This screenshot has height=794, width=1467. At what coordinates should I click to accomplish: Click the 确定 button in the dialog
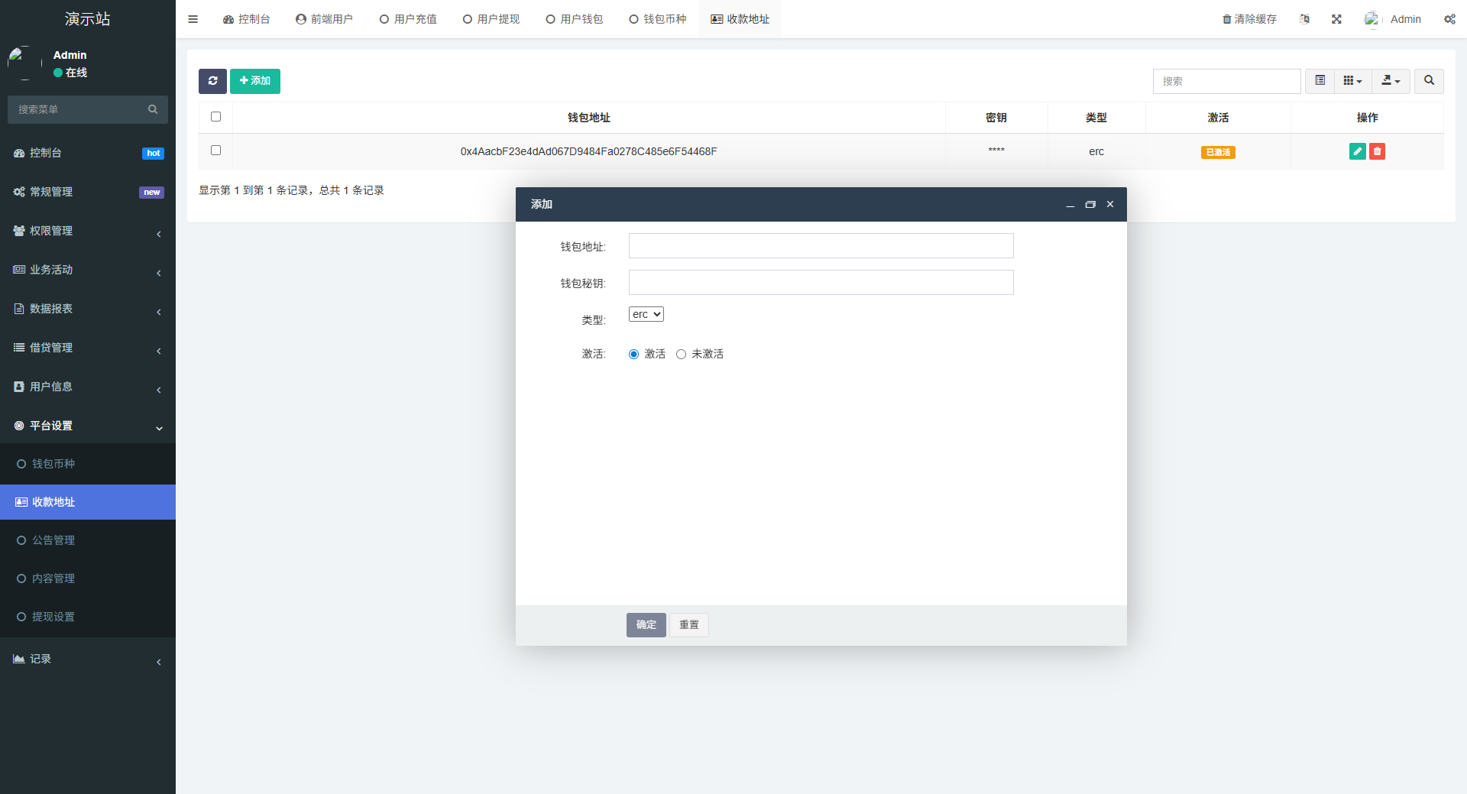click(x=646, y=624)
